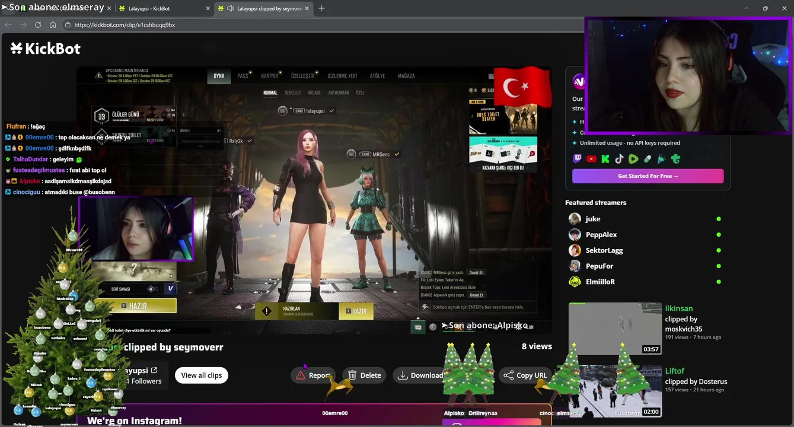Reload the page with the refresh icon
This screenshot has height=427, width=794.
coord(38,25)
